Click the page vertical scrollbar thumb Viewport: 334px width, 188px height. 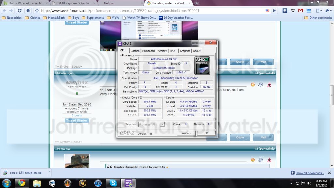point(332,95)
